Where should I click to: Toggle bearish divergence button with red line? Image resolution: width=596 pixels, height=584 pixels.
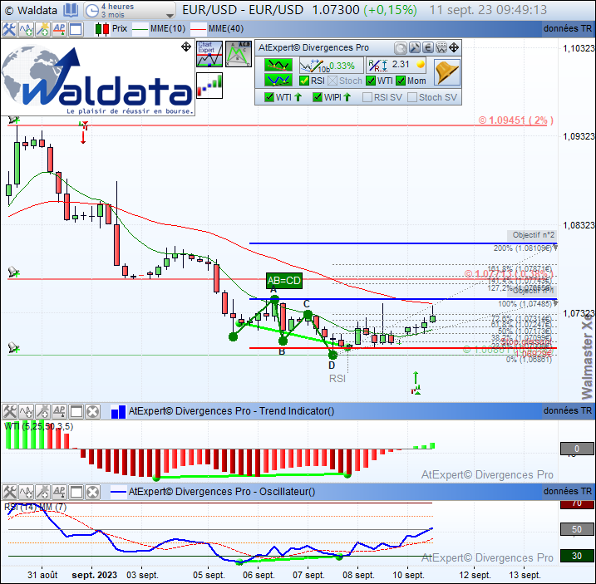(278, 65)
